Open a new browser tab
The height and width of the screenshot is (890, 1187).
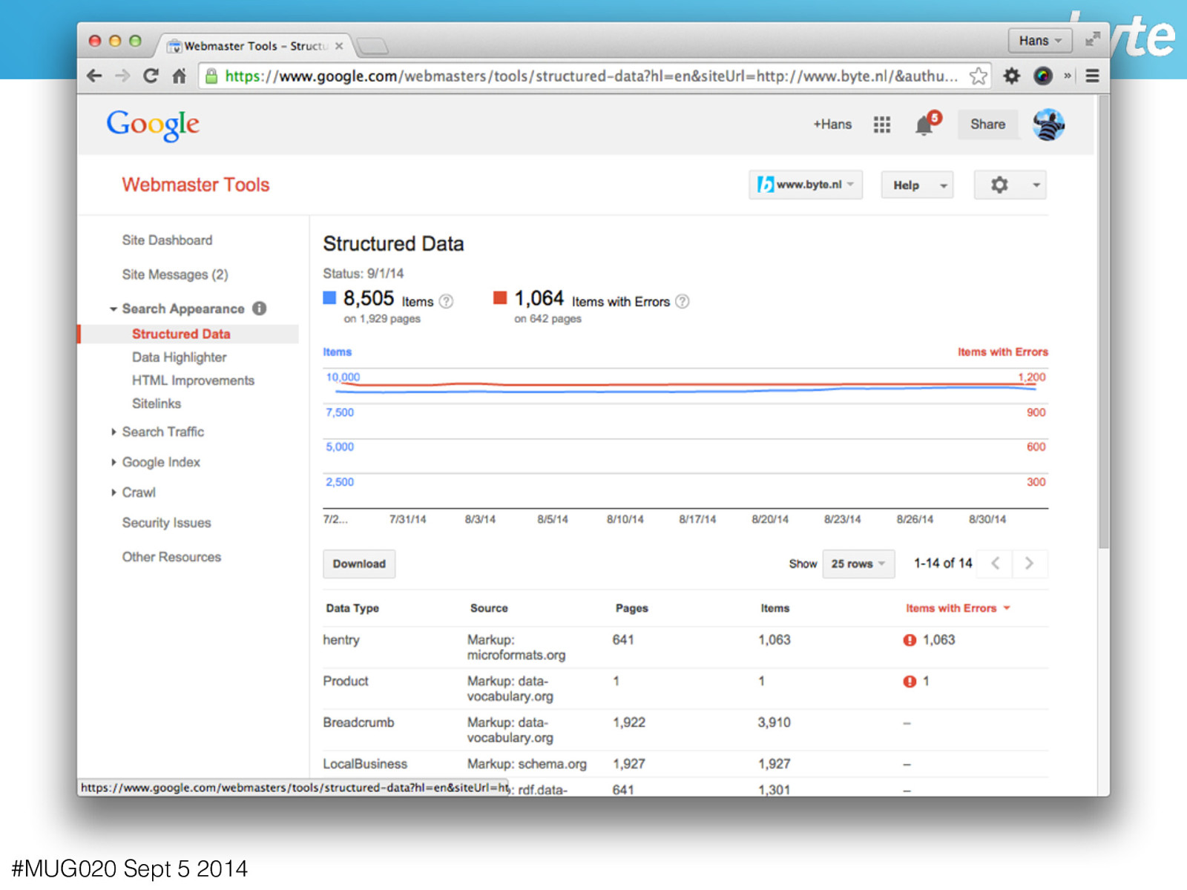click(x=372, y=47)
